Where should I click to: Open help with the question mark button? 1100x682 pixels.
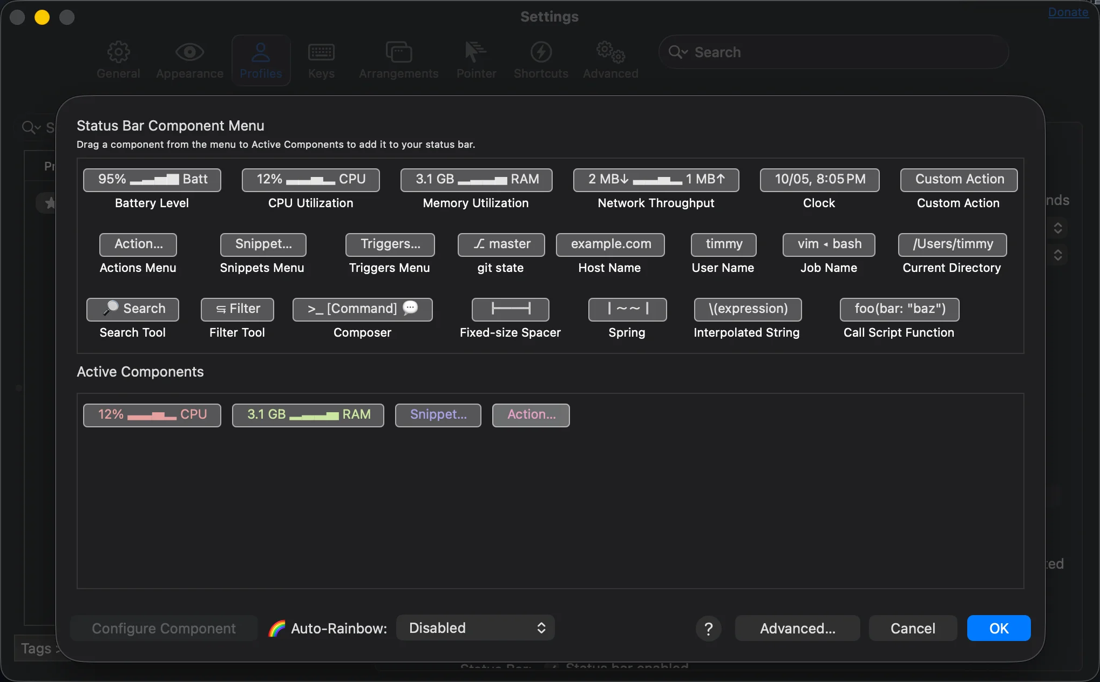click(x=708, y=629)
